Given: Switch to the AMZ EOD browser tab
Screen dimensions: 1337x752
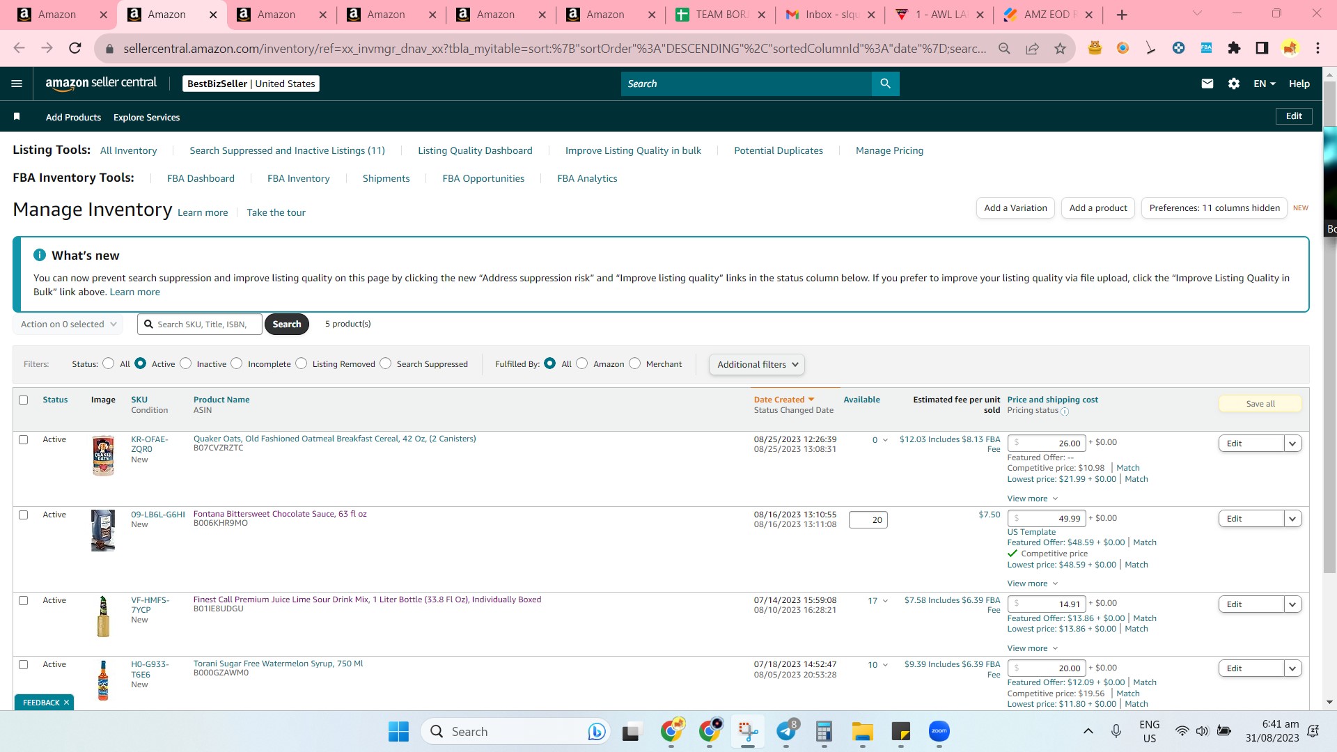Looking at the screenshot, I should [1049, 15].
